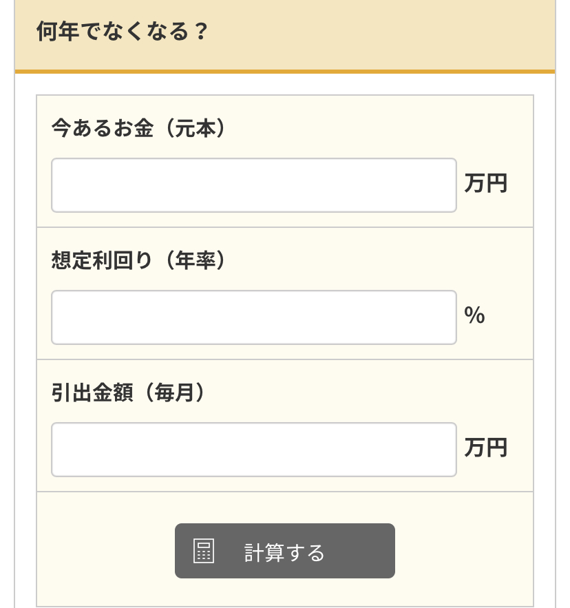Click the 計算する button
The image size is (570, 608).
[284, 551]
